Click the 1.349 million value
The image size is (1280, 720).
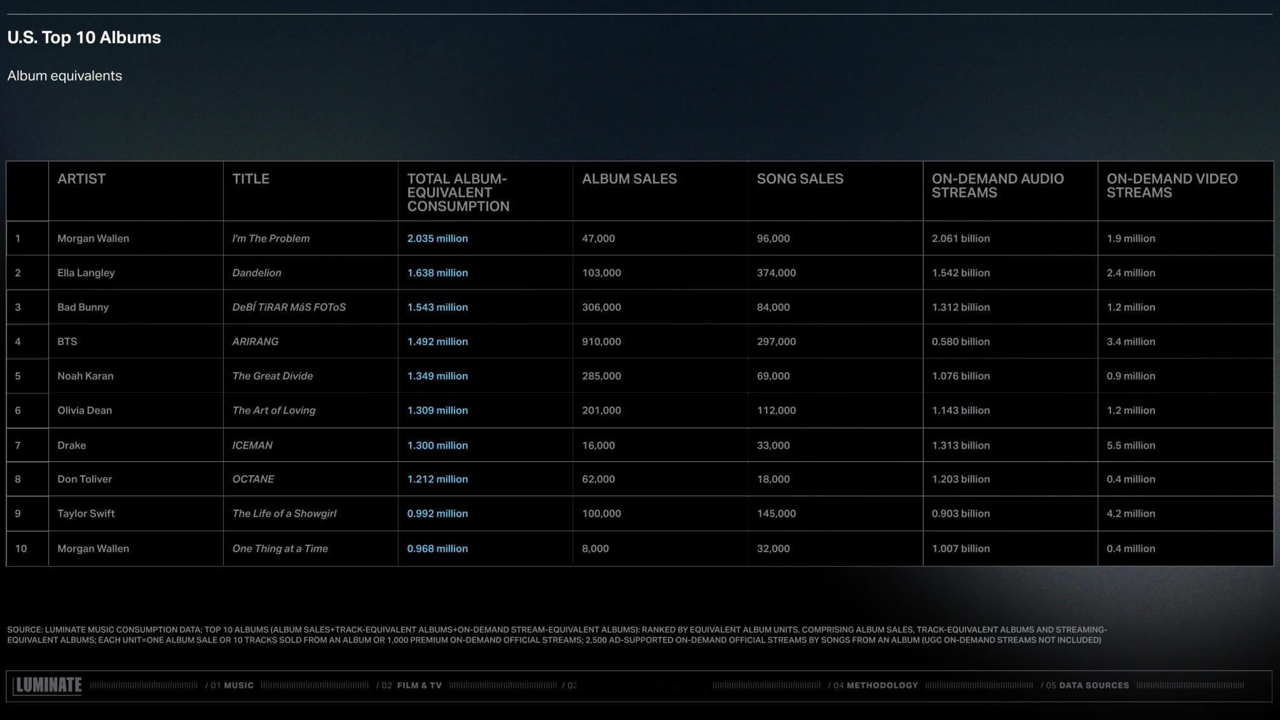(437, 376)
